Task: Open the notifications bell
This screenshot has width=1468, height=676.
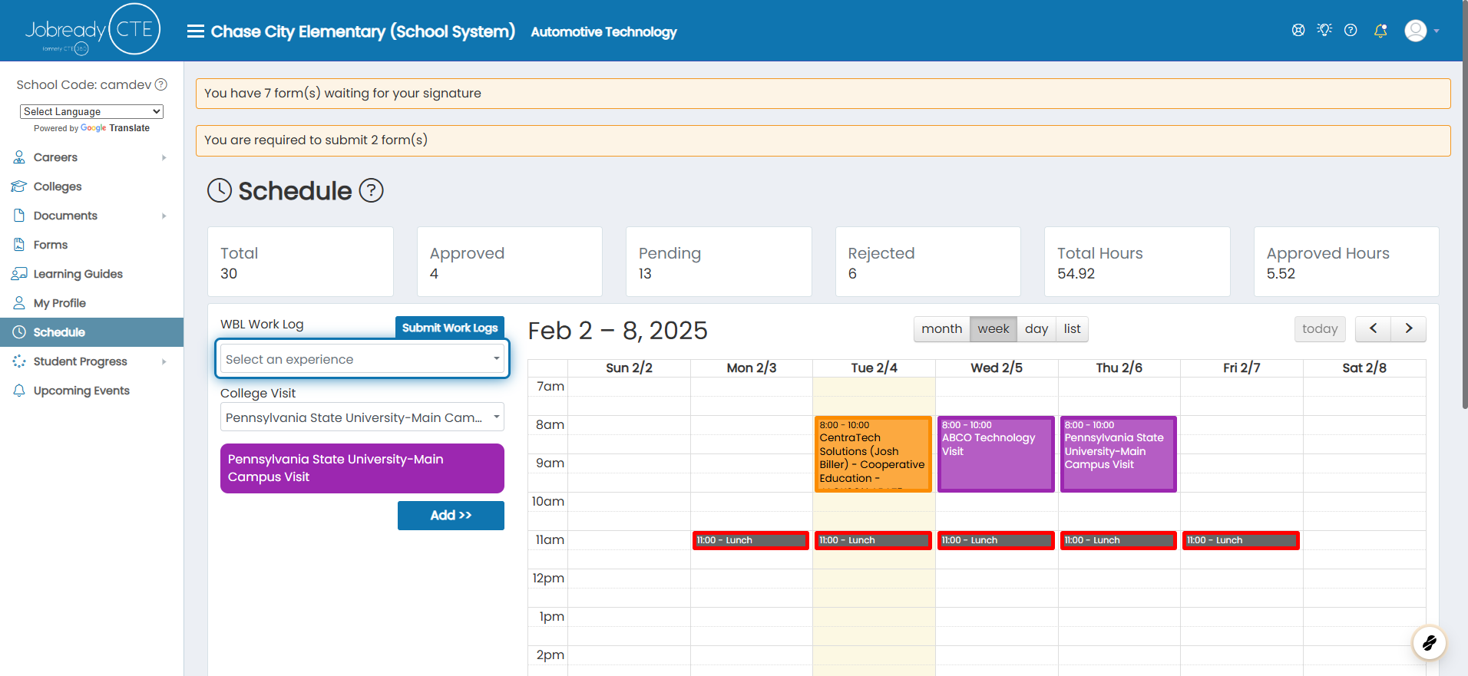Action: click(x=1380, y=31)
